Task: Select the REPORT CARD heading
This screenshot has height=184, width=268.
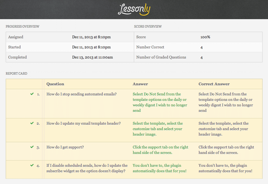Action: [16, 74]
